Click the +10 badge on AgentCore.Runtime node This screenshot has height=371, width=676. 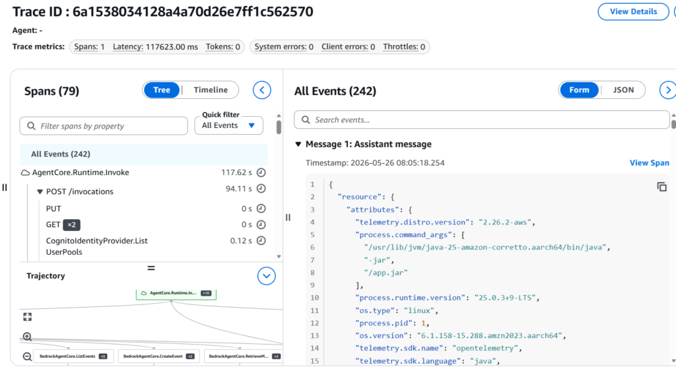[x=206, y=294]
